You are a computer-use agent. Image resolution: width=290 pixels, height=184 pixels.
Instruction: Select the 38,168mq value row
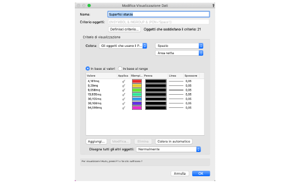point(145,103)
